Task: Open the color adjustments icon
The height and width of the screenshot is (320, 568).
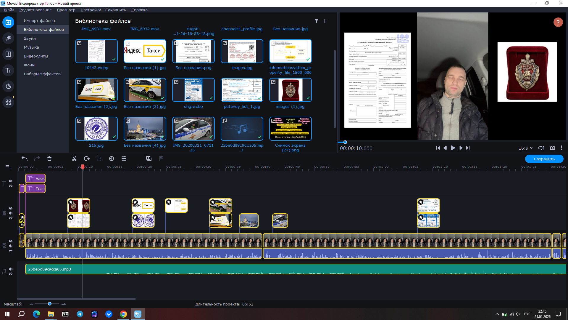Action: coord(112,159)
